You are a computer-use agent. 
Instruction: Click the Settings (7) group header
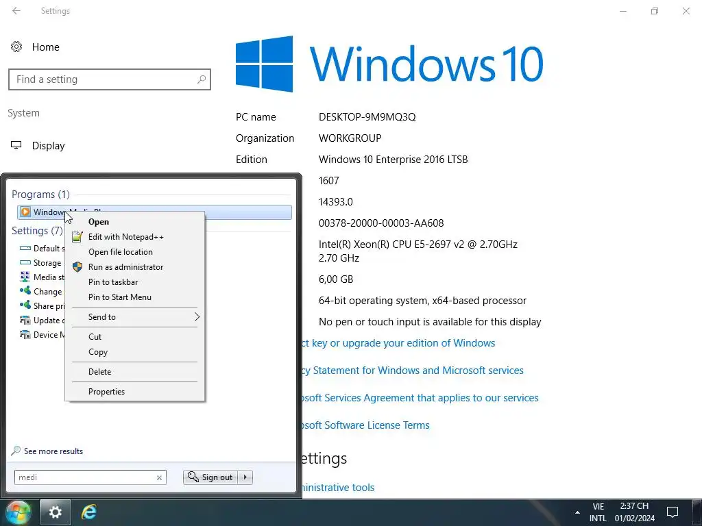coord(37,231)
